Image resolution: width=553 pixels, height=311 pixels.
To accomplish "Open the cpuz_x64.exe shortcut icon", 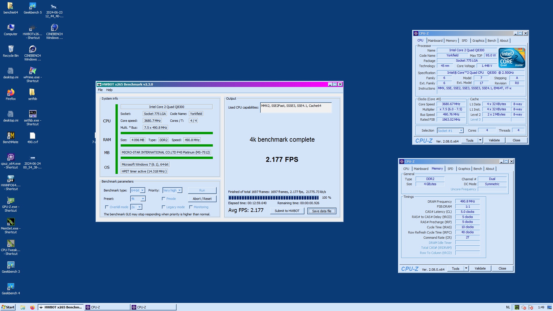I will pyautogui.click(x=11, y=161).
